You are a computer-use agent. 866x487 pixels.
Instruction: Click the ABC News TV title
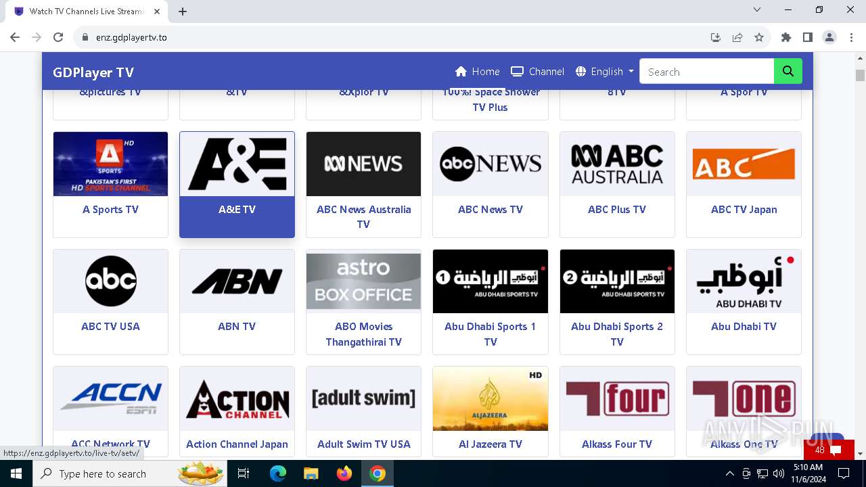[x=491, y=210]
